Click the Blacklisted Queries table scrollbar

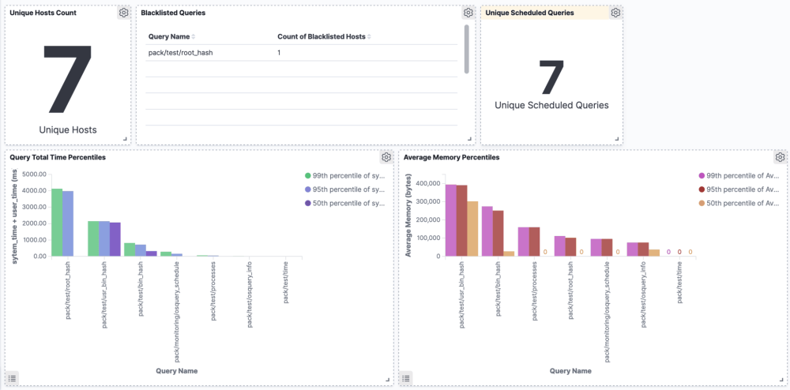click(x=466, y=49)
